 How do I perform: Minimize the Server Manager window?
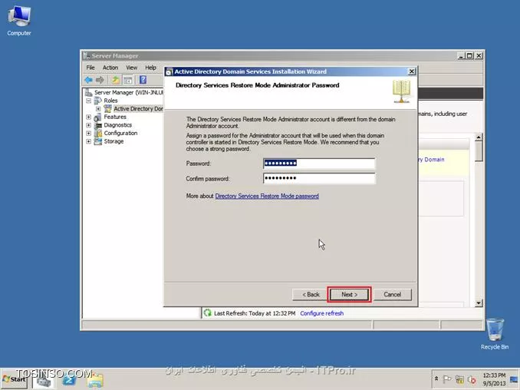[x=461, y=56]
